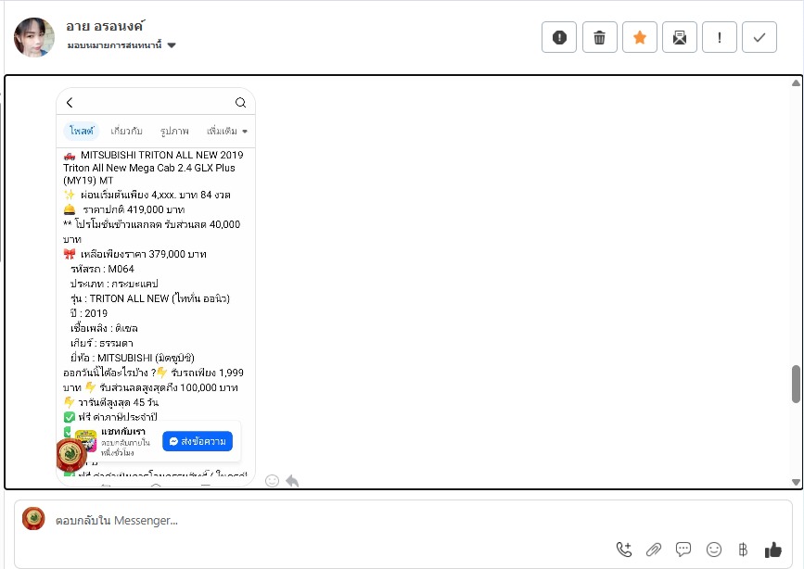Open contact profile picture in the header
The image size is (804, 569).
click(x=33, y=37)
